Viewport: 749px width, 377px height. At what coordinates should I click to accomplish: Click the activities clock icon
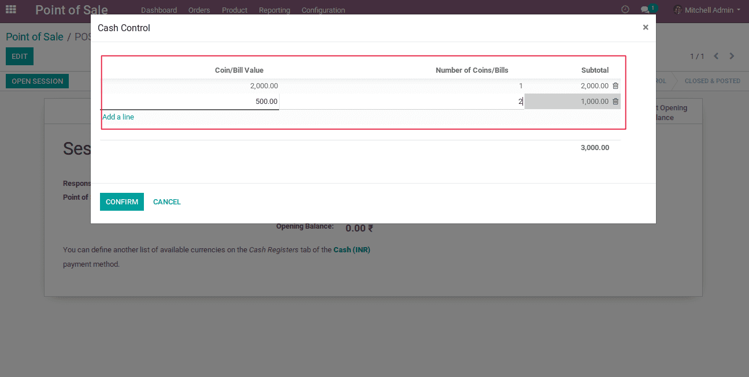tap(625, 10)
